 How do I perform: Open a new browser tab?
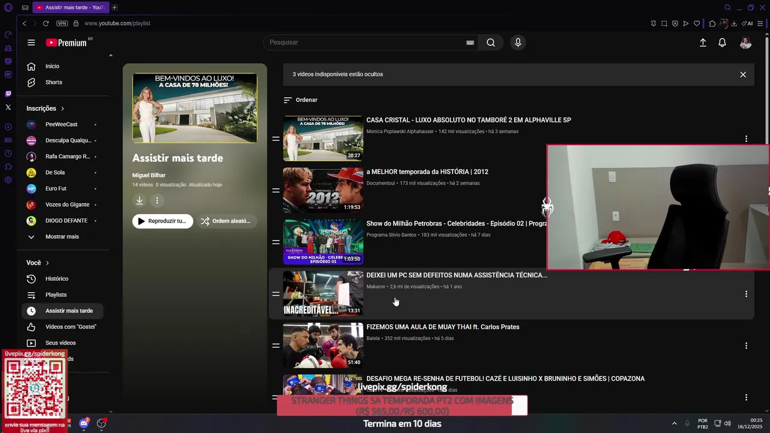pyautogui.click(x=114, y=8)
